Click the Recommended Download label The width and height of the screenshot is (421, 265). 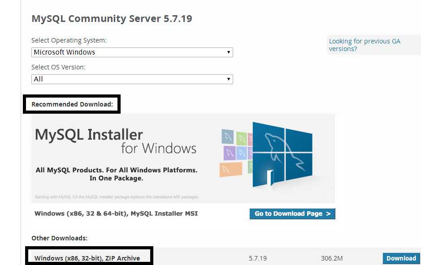pyautogui.click(x=72, y=104)
